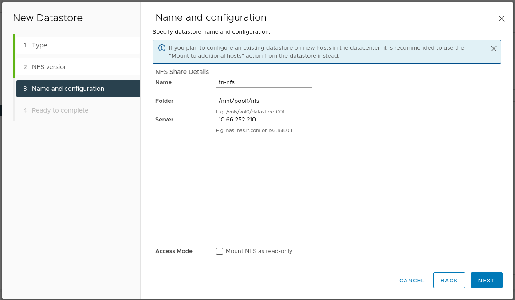Screen dimensions: 515x300
Task: Click the Name and configuration page heading
Action: click(x=211, y=18)
